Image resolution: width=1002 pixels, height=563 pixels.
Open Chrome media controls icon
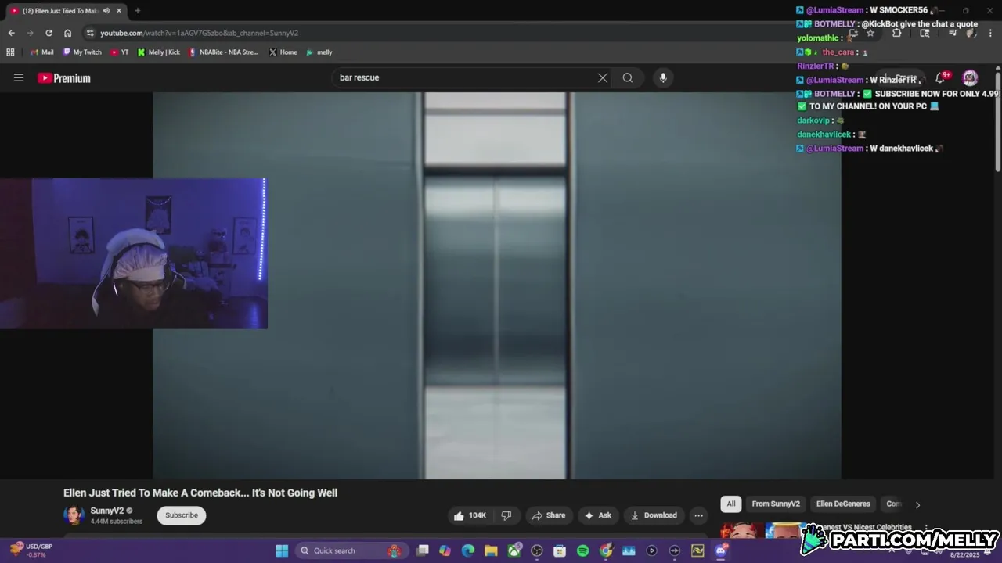pos(953,33)
